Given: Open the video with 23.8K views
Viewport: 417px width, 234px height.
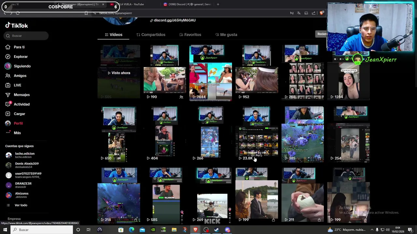Looking at the screenshot, I should click(x=257, y=134).
